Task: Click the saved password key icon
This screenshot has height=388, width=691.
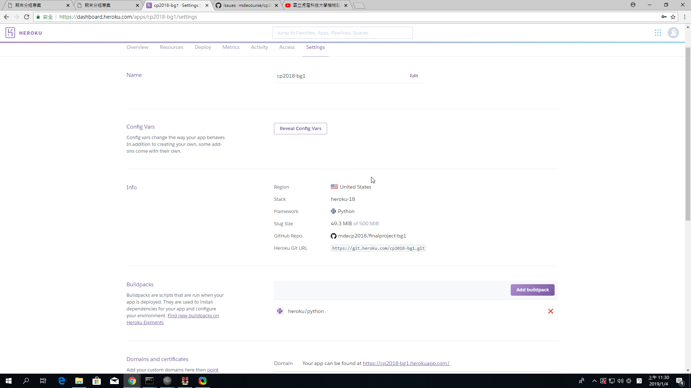Action: tap(664, 17)
